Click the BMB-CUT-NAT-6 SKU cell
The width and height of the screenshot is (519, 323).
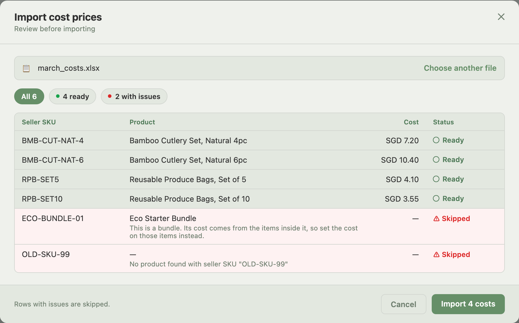[53, 160]
